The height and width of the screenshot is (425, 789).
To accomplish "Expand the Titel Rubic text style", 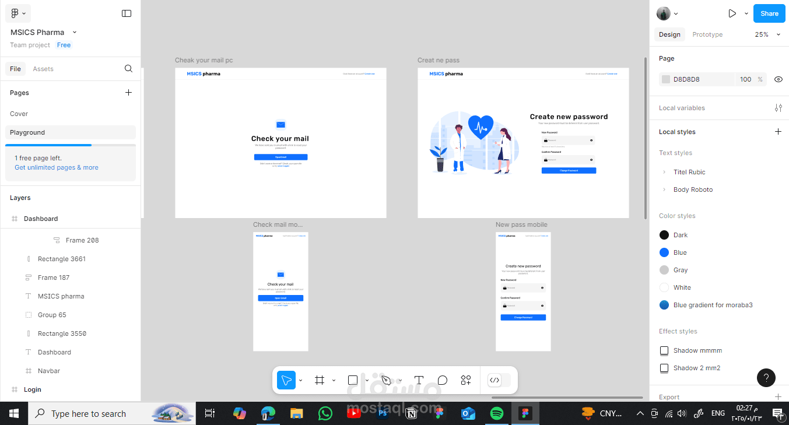I will (x=664, y=172).
